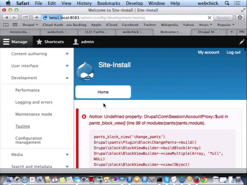Screen dimensions: 247x185
Task: Open the Reading List book icon
Action: click(x=6, y=25)
